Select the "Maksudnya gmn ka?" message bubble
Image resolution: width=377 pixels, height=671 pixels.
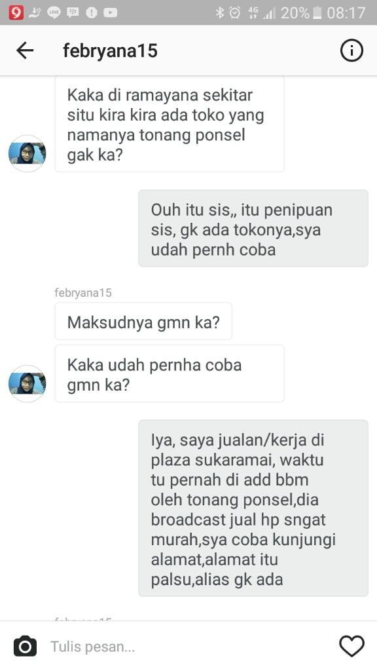click(x=143, y=321)
